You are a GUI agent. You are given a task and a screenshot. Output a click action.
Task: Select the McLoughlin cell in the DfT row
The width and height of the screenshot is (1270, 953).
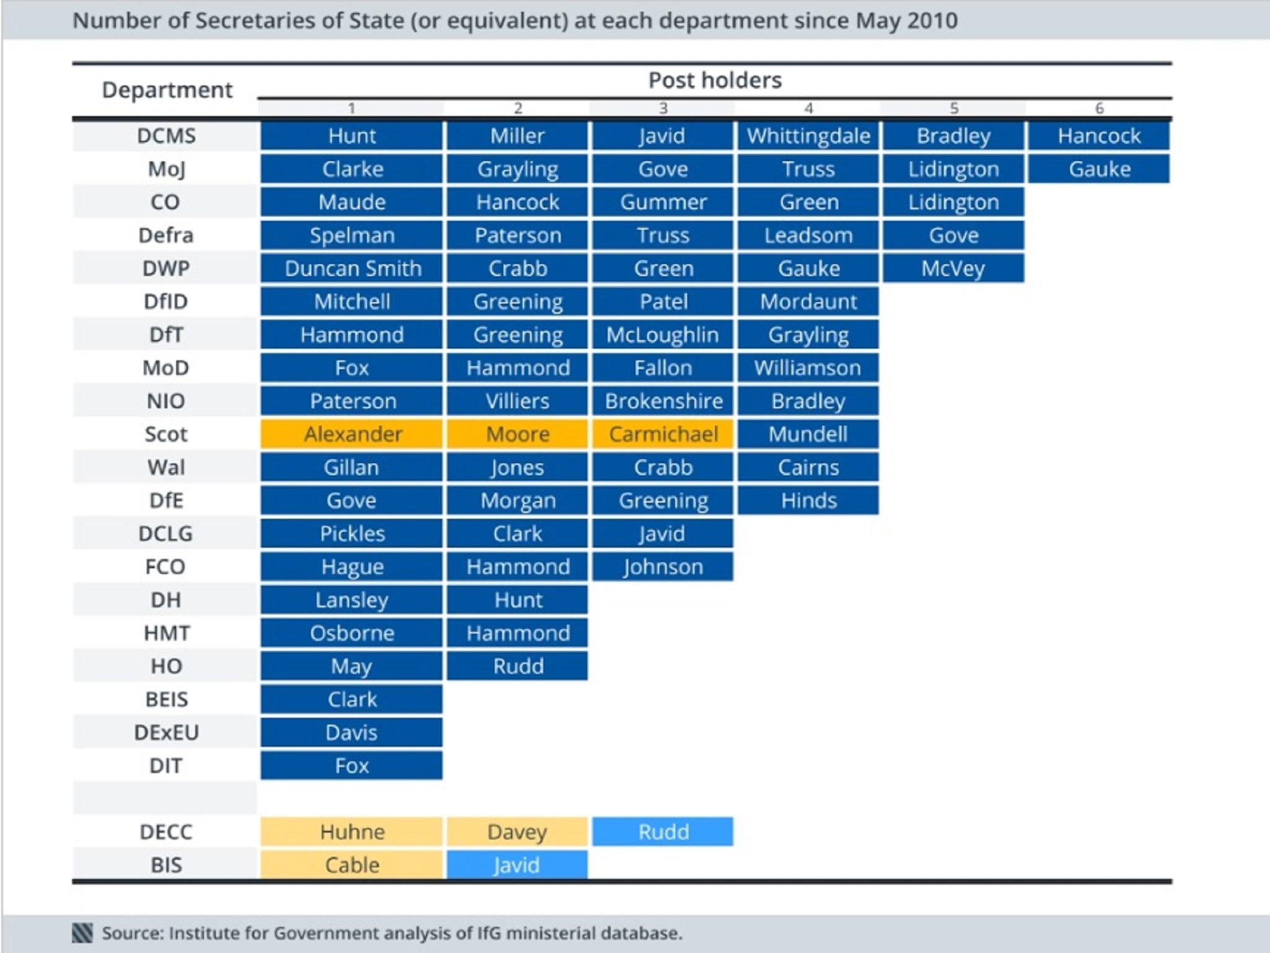[662, 335]
